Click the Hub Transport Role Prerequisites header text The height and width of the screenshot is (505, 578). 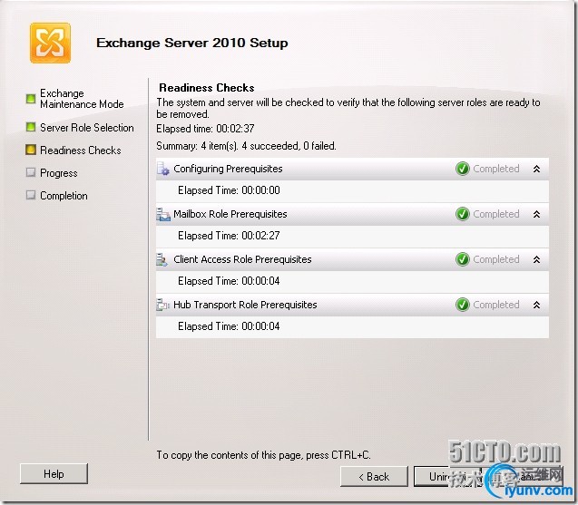245,305
